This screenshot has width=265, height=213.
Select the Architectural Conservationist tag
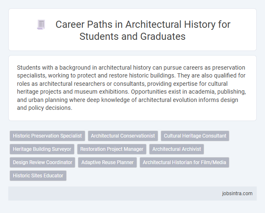pyautogui.click(x=123, y=136)
